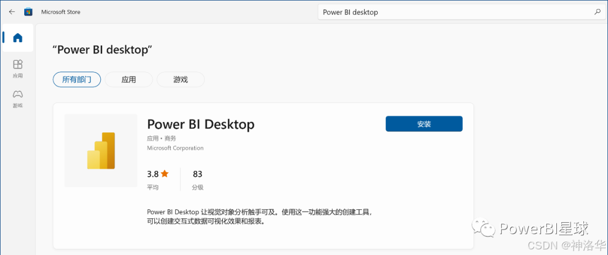Go back using the top-left arrow

pos(12,12)
